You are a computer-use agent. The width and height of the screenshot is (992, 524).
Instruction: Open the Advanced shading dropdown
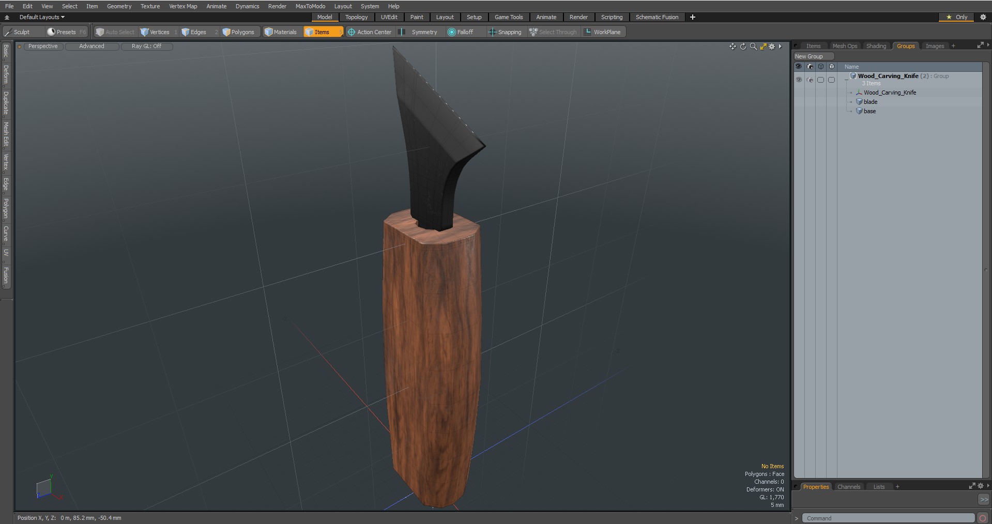[92, 47]
